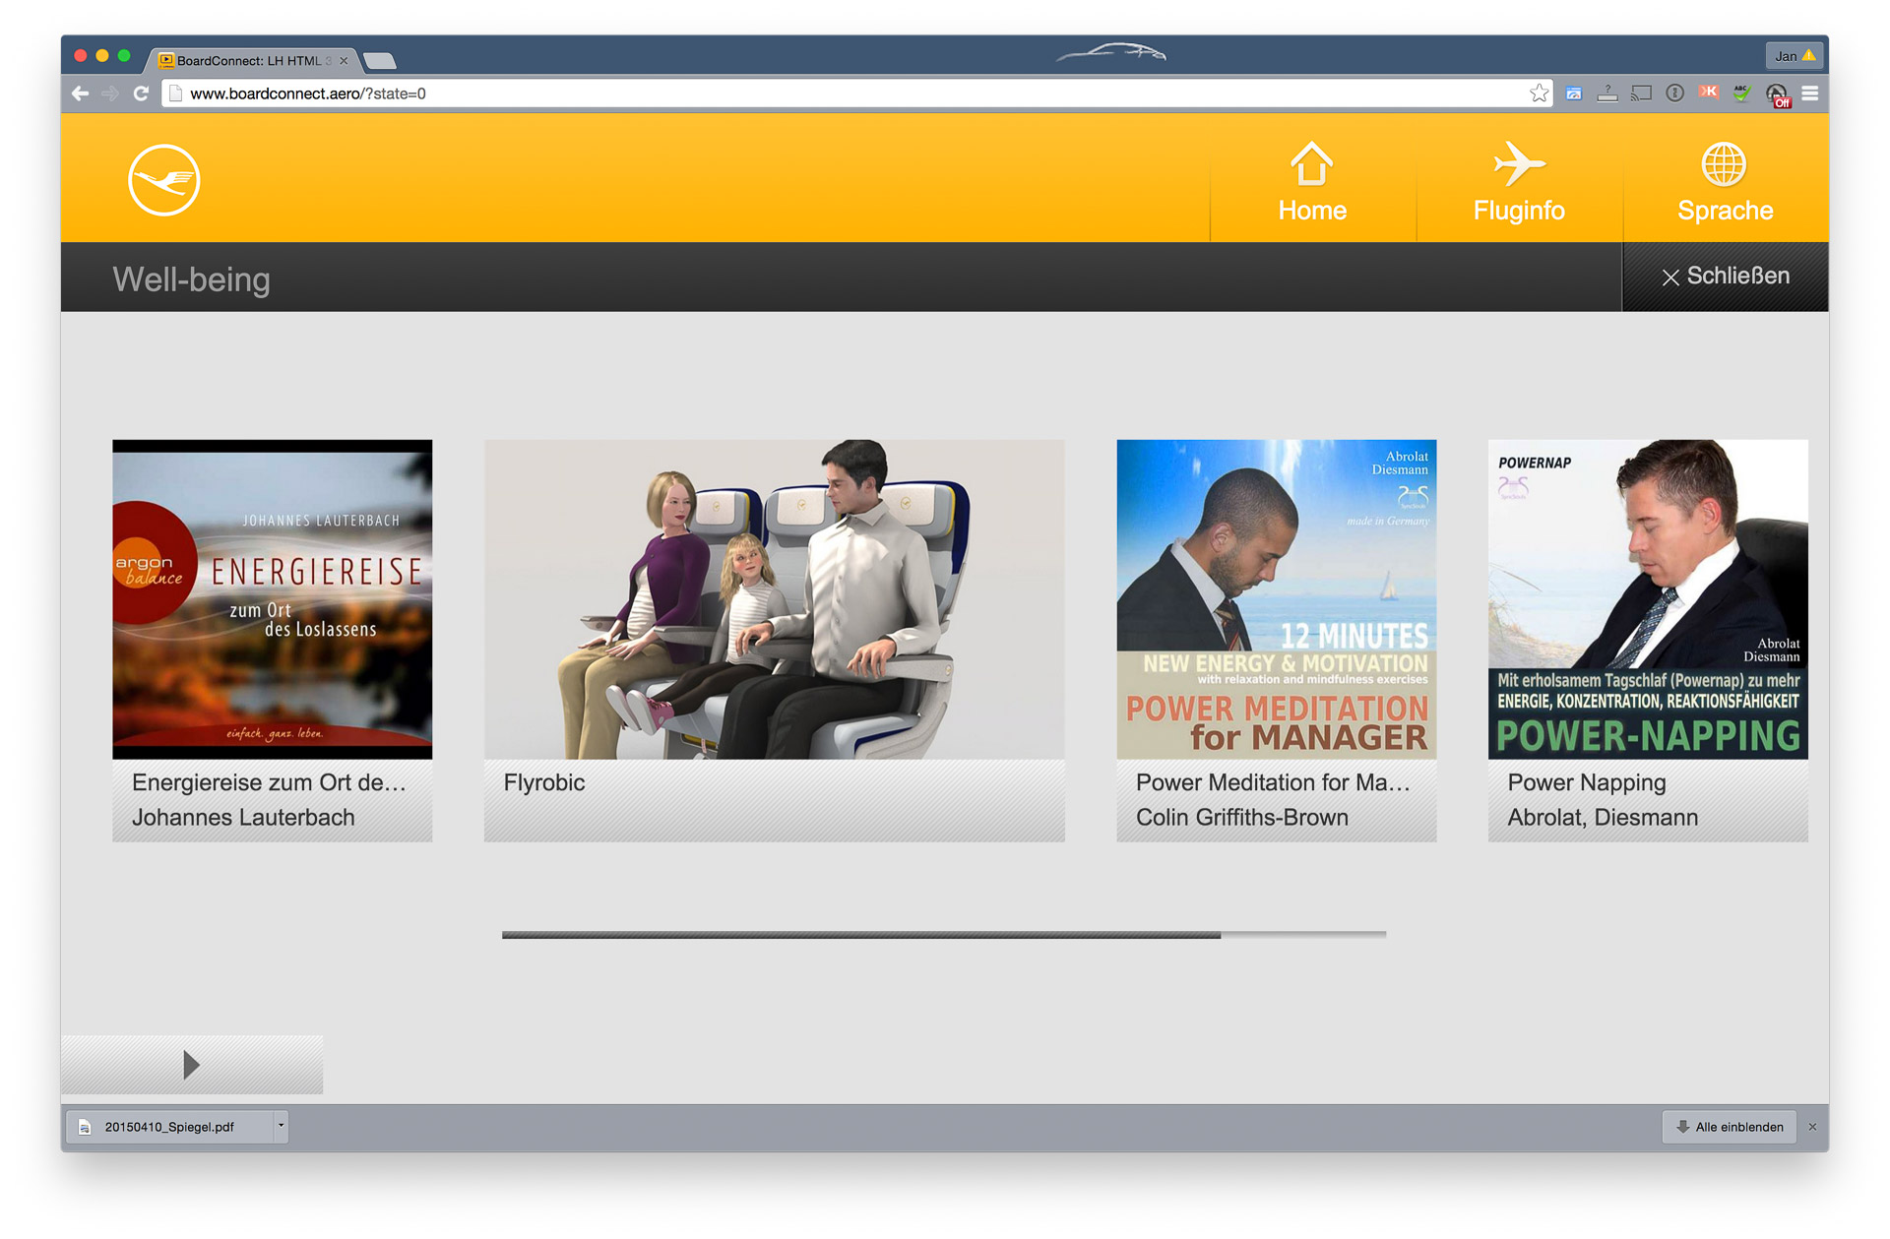Click the ABC spell-check extension icon
The image size is (1890, 1239).
1741,93
